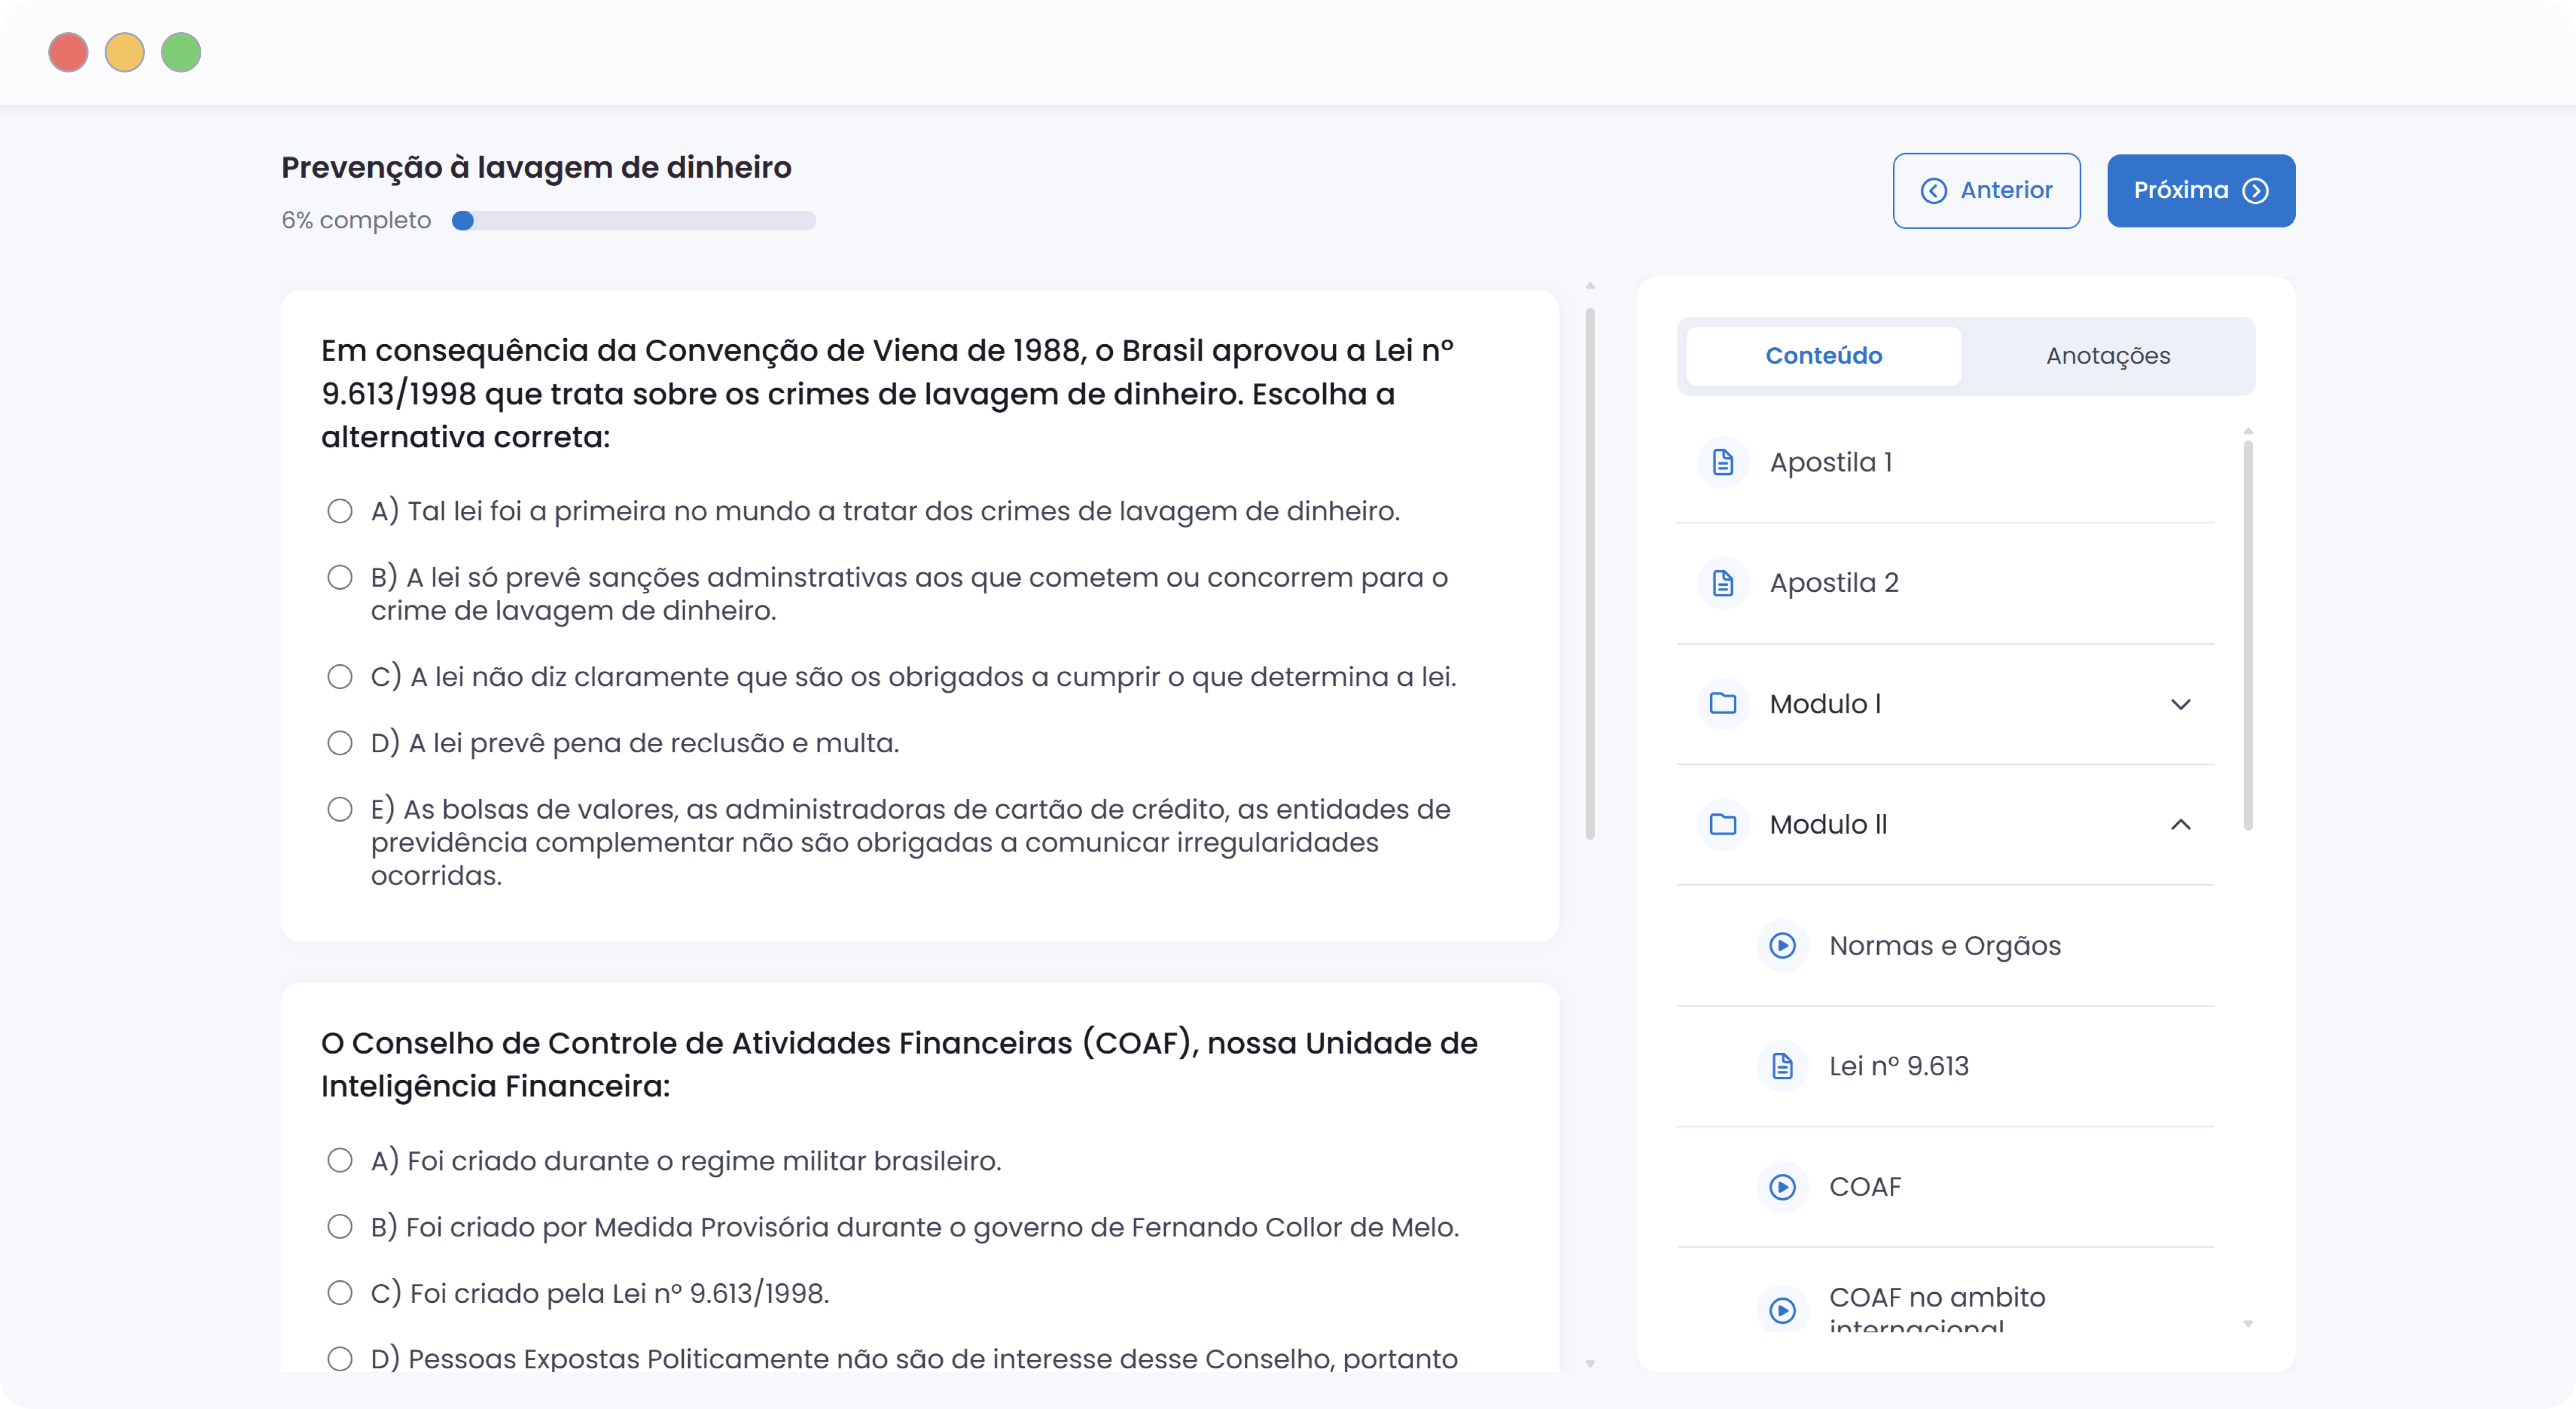2576x1409 pixels.
Task: Choose COAF option B Medida Provisória
Action: tap(340, 1227)
